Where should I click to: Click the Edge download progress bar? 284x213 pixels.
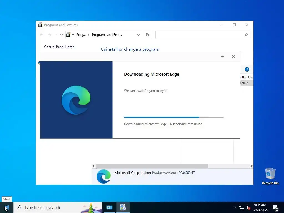tap(174, 117)
